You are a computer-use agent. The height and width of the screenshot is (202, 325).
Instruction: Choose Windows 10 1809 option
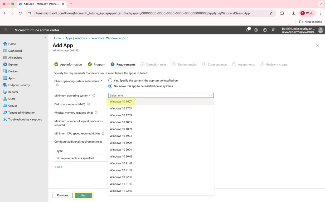tap(161, 129)
